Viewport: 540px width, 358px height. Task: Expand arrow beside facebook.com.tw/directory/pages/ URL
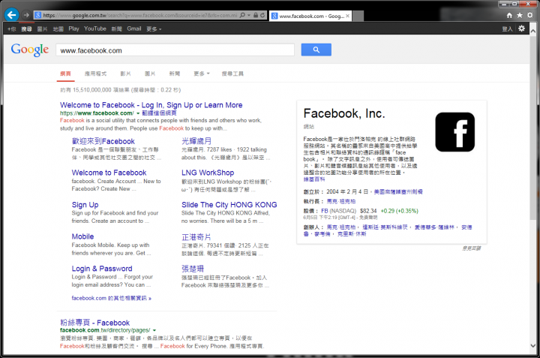154,330
